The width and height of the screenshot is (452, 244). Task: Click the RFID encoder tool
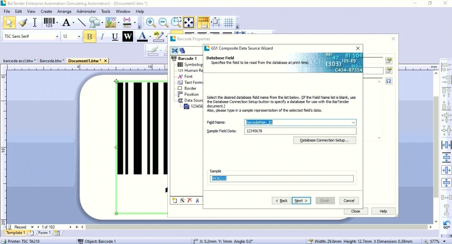click(127, 22)
